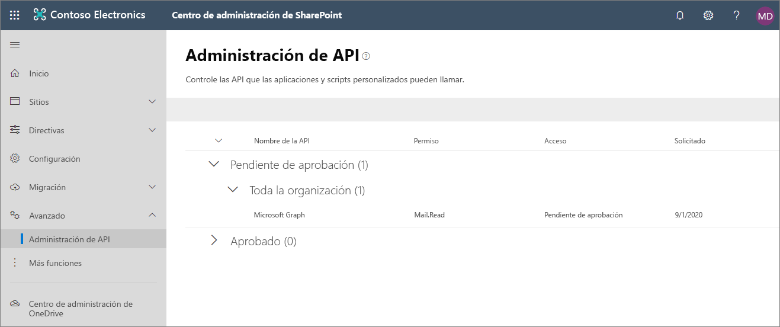Open the MD account avatar
Viewport: 780px width, 327px height.
click(x=765, y=16)
